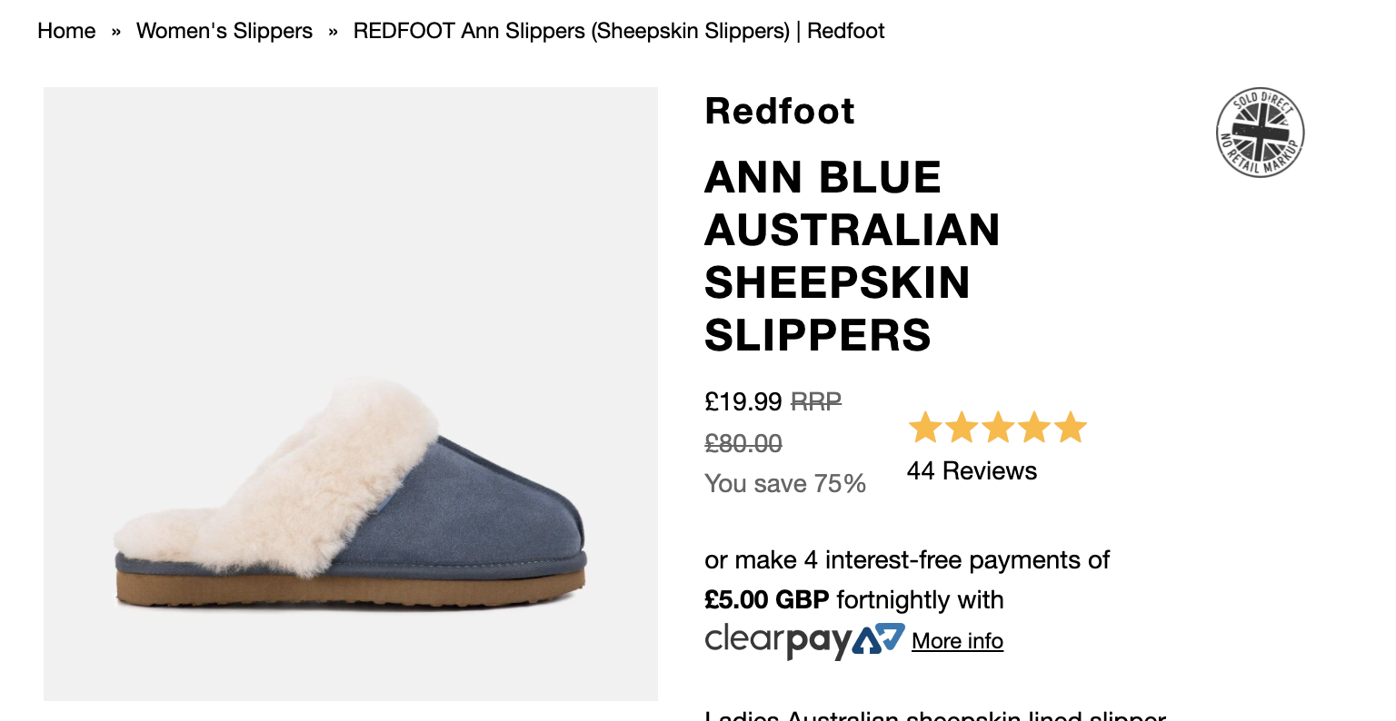Open the 44 Reviews link
The image size is (1396, 721).
coord(972,470)
